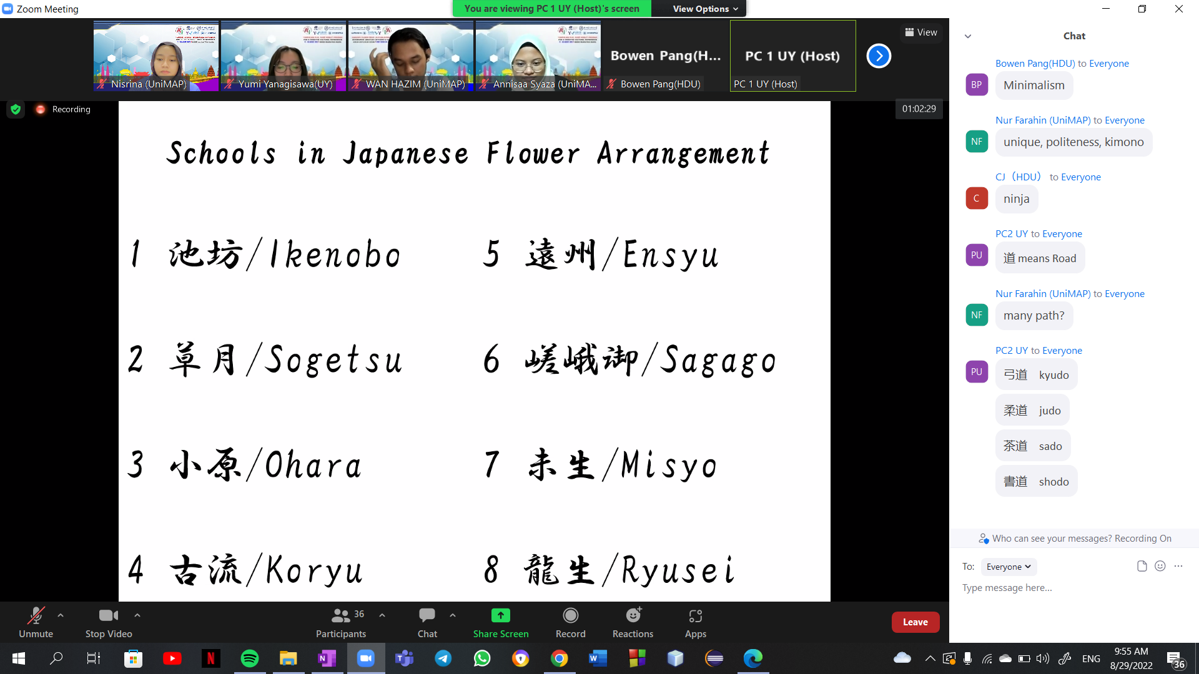
Task: Open the Participants panel icon
Action: tap(340, 616)
